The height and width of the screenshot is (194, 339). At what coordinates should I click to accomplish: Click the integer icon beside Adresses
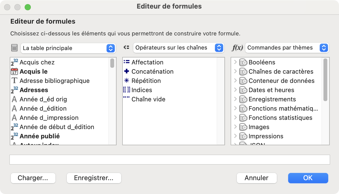(x=14, y=90)
